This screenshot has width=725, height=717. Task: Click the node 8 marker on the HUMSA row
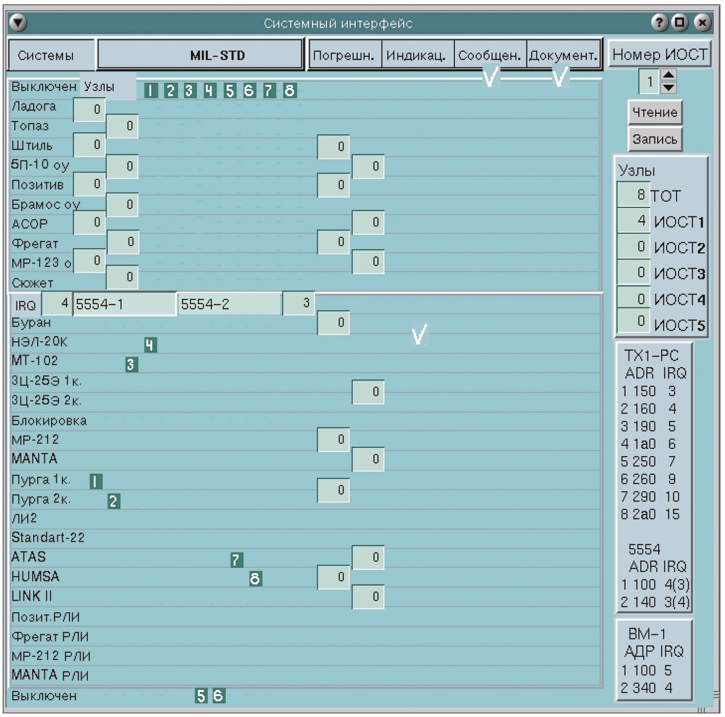pos(256,579)
